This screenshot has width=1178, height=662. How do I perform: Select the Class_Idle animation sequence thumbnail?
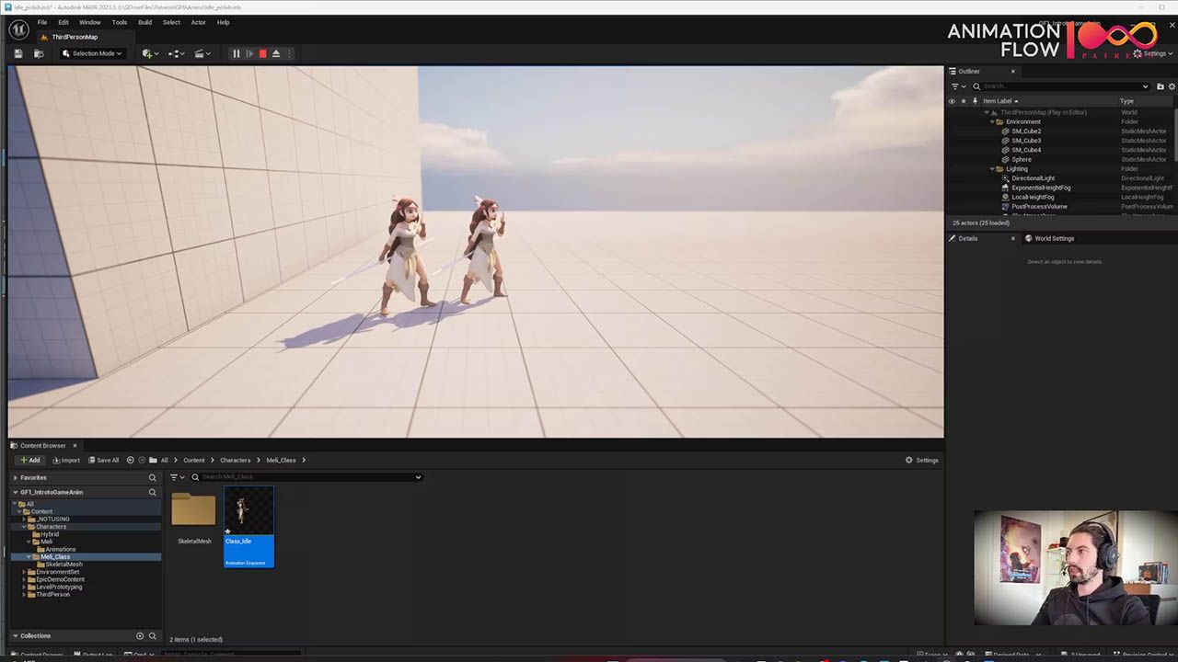[x=248, y=512]
